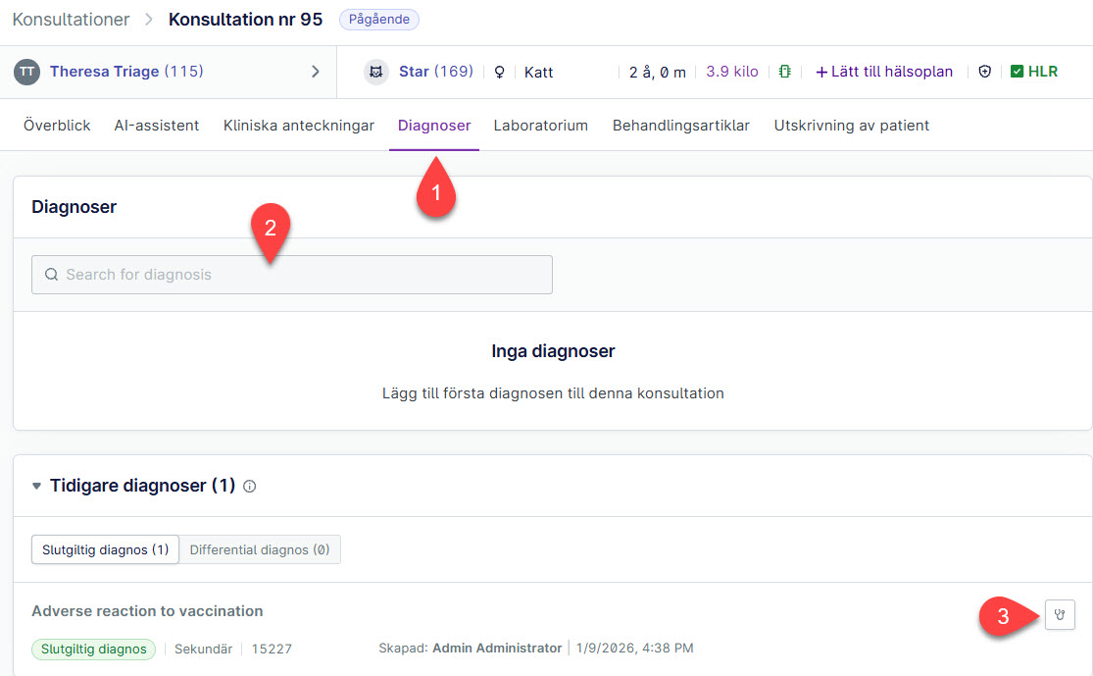Image resolution: width=1093 pixels, height=676 pixels.
Task: Select Slutgiltig diagnos (1) filter
Action: (105, 549)
